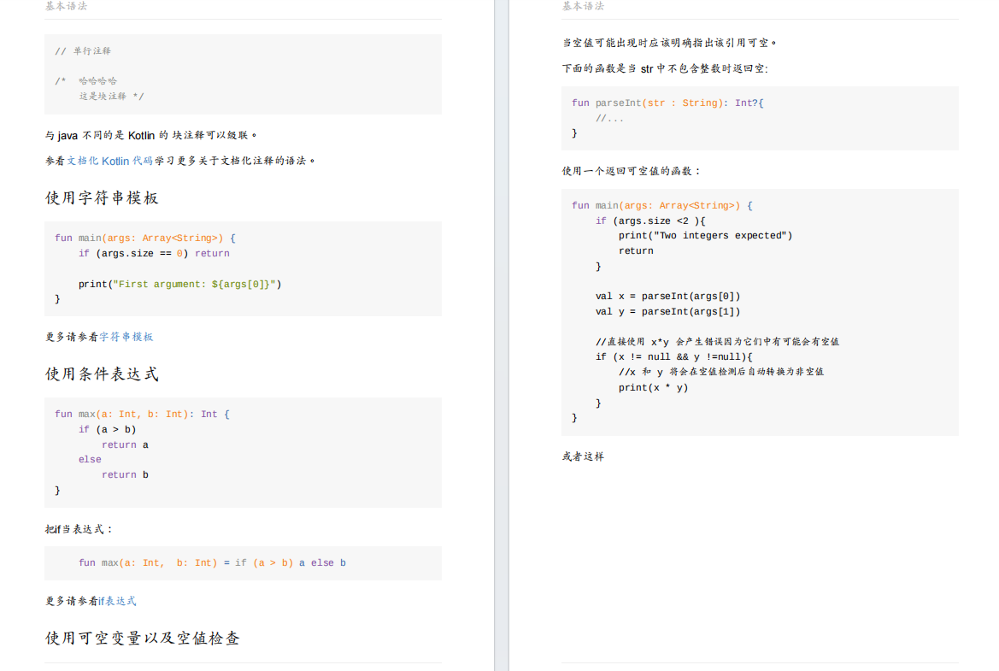Click the line 这是块注释 */
999x671 pixels.
pos(111,97)
